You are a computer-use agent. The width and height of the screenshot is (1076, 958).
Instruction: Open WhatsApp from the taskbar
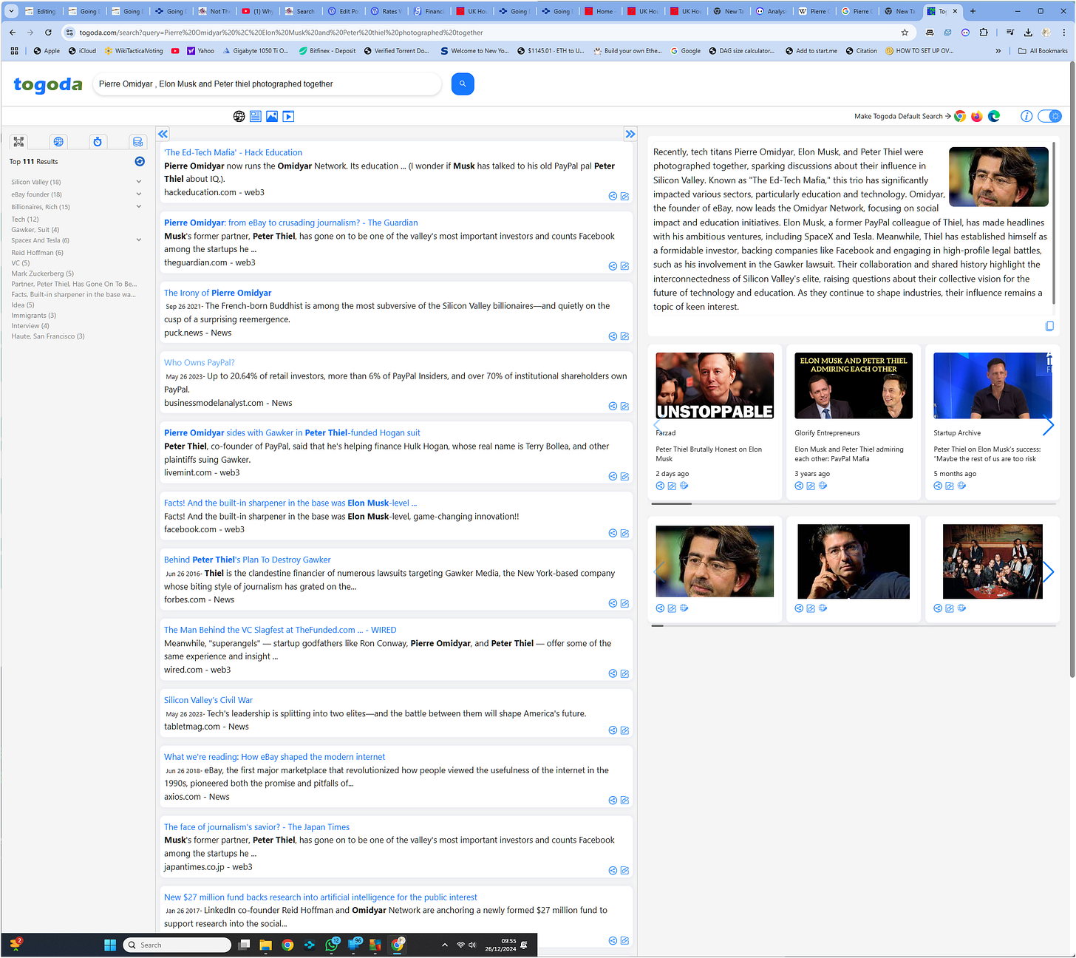[x=332, y=945]
